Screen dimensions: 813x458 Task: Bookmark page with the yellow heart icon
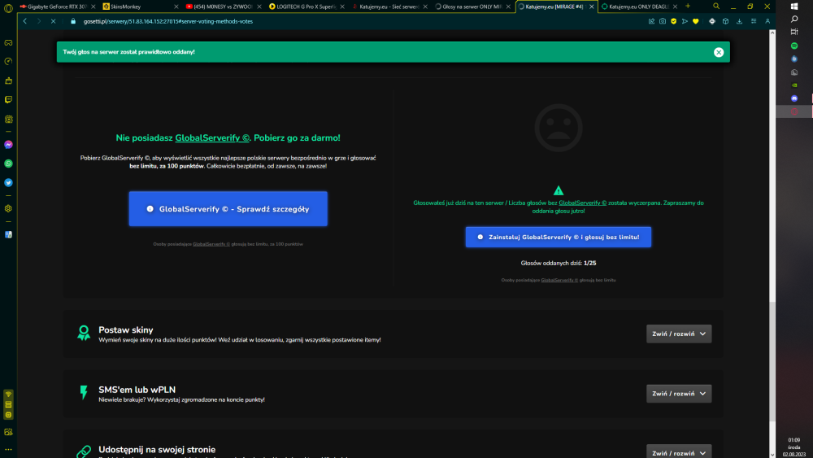click(x=696, y=21)
